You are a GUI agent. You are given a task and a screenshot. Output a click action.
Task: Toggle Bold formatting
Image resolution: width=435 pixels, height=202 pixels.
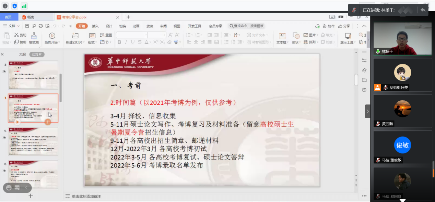[119, 42]
